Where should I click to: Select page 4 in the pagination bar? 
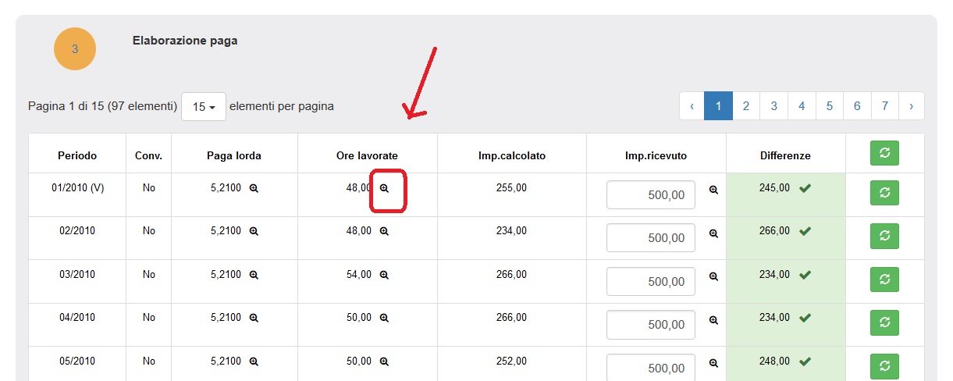(x=802, y=106)
